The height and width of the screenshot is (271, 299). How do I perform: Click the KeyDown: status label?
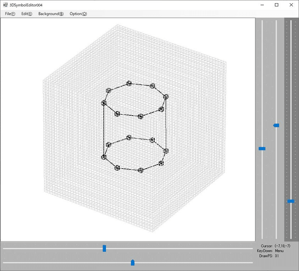pos(265,251)
